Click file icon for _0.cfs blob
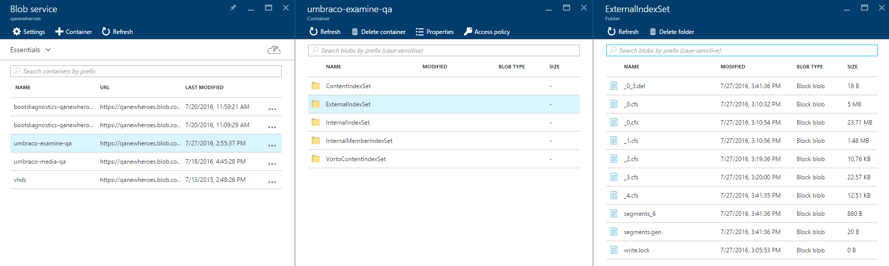This screenshot has width=889, height=266. pos(614,104)
